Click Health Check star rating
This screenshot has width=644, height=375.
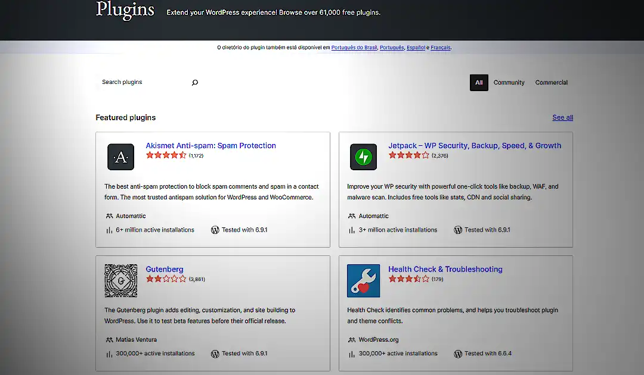[x=409, y=279]
